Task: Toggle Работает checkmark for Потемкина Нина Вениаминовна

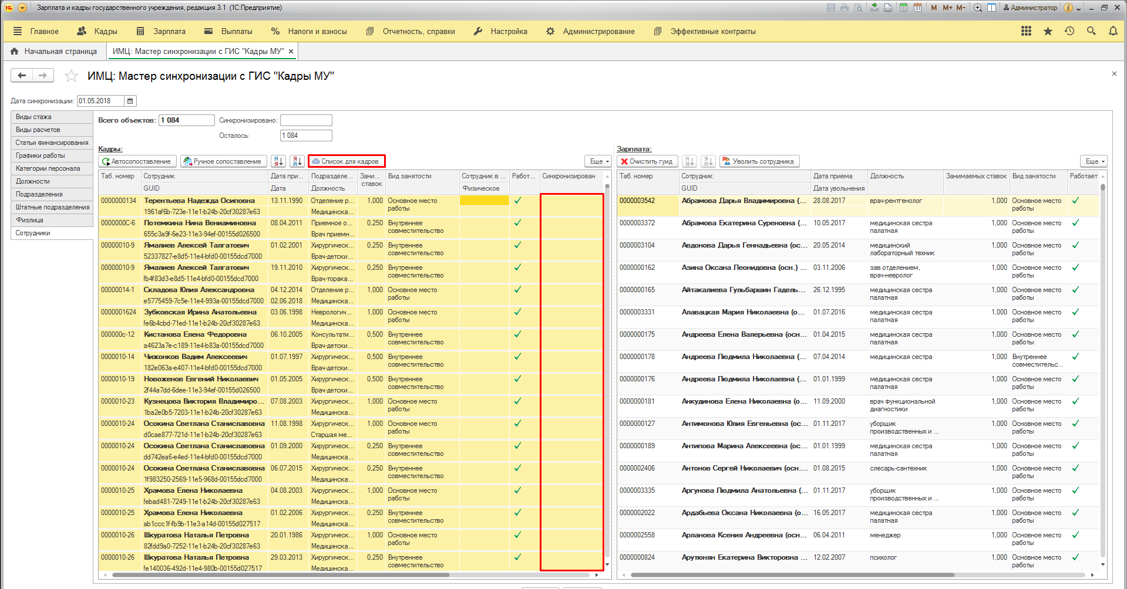Action: pyautogui.click(x=517, y=223)
